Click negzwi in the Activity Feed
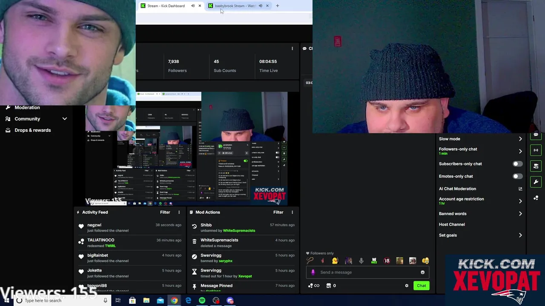The width and height of the screenshot is (545, 306). (x=94, y=225)
